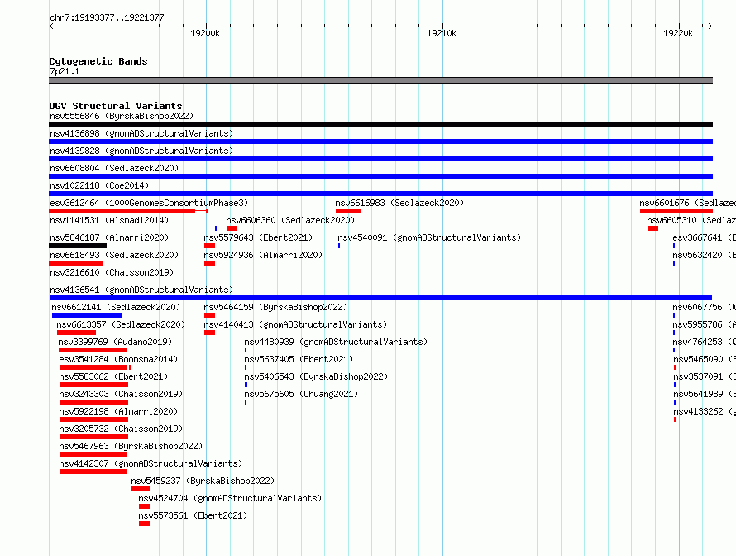Click nsv6613357 (Sedlazeck2020) label

pyautogui.click(x=121, y=324)
